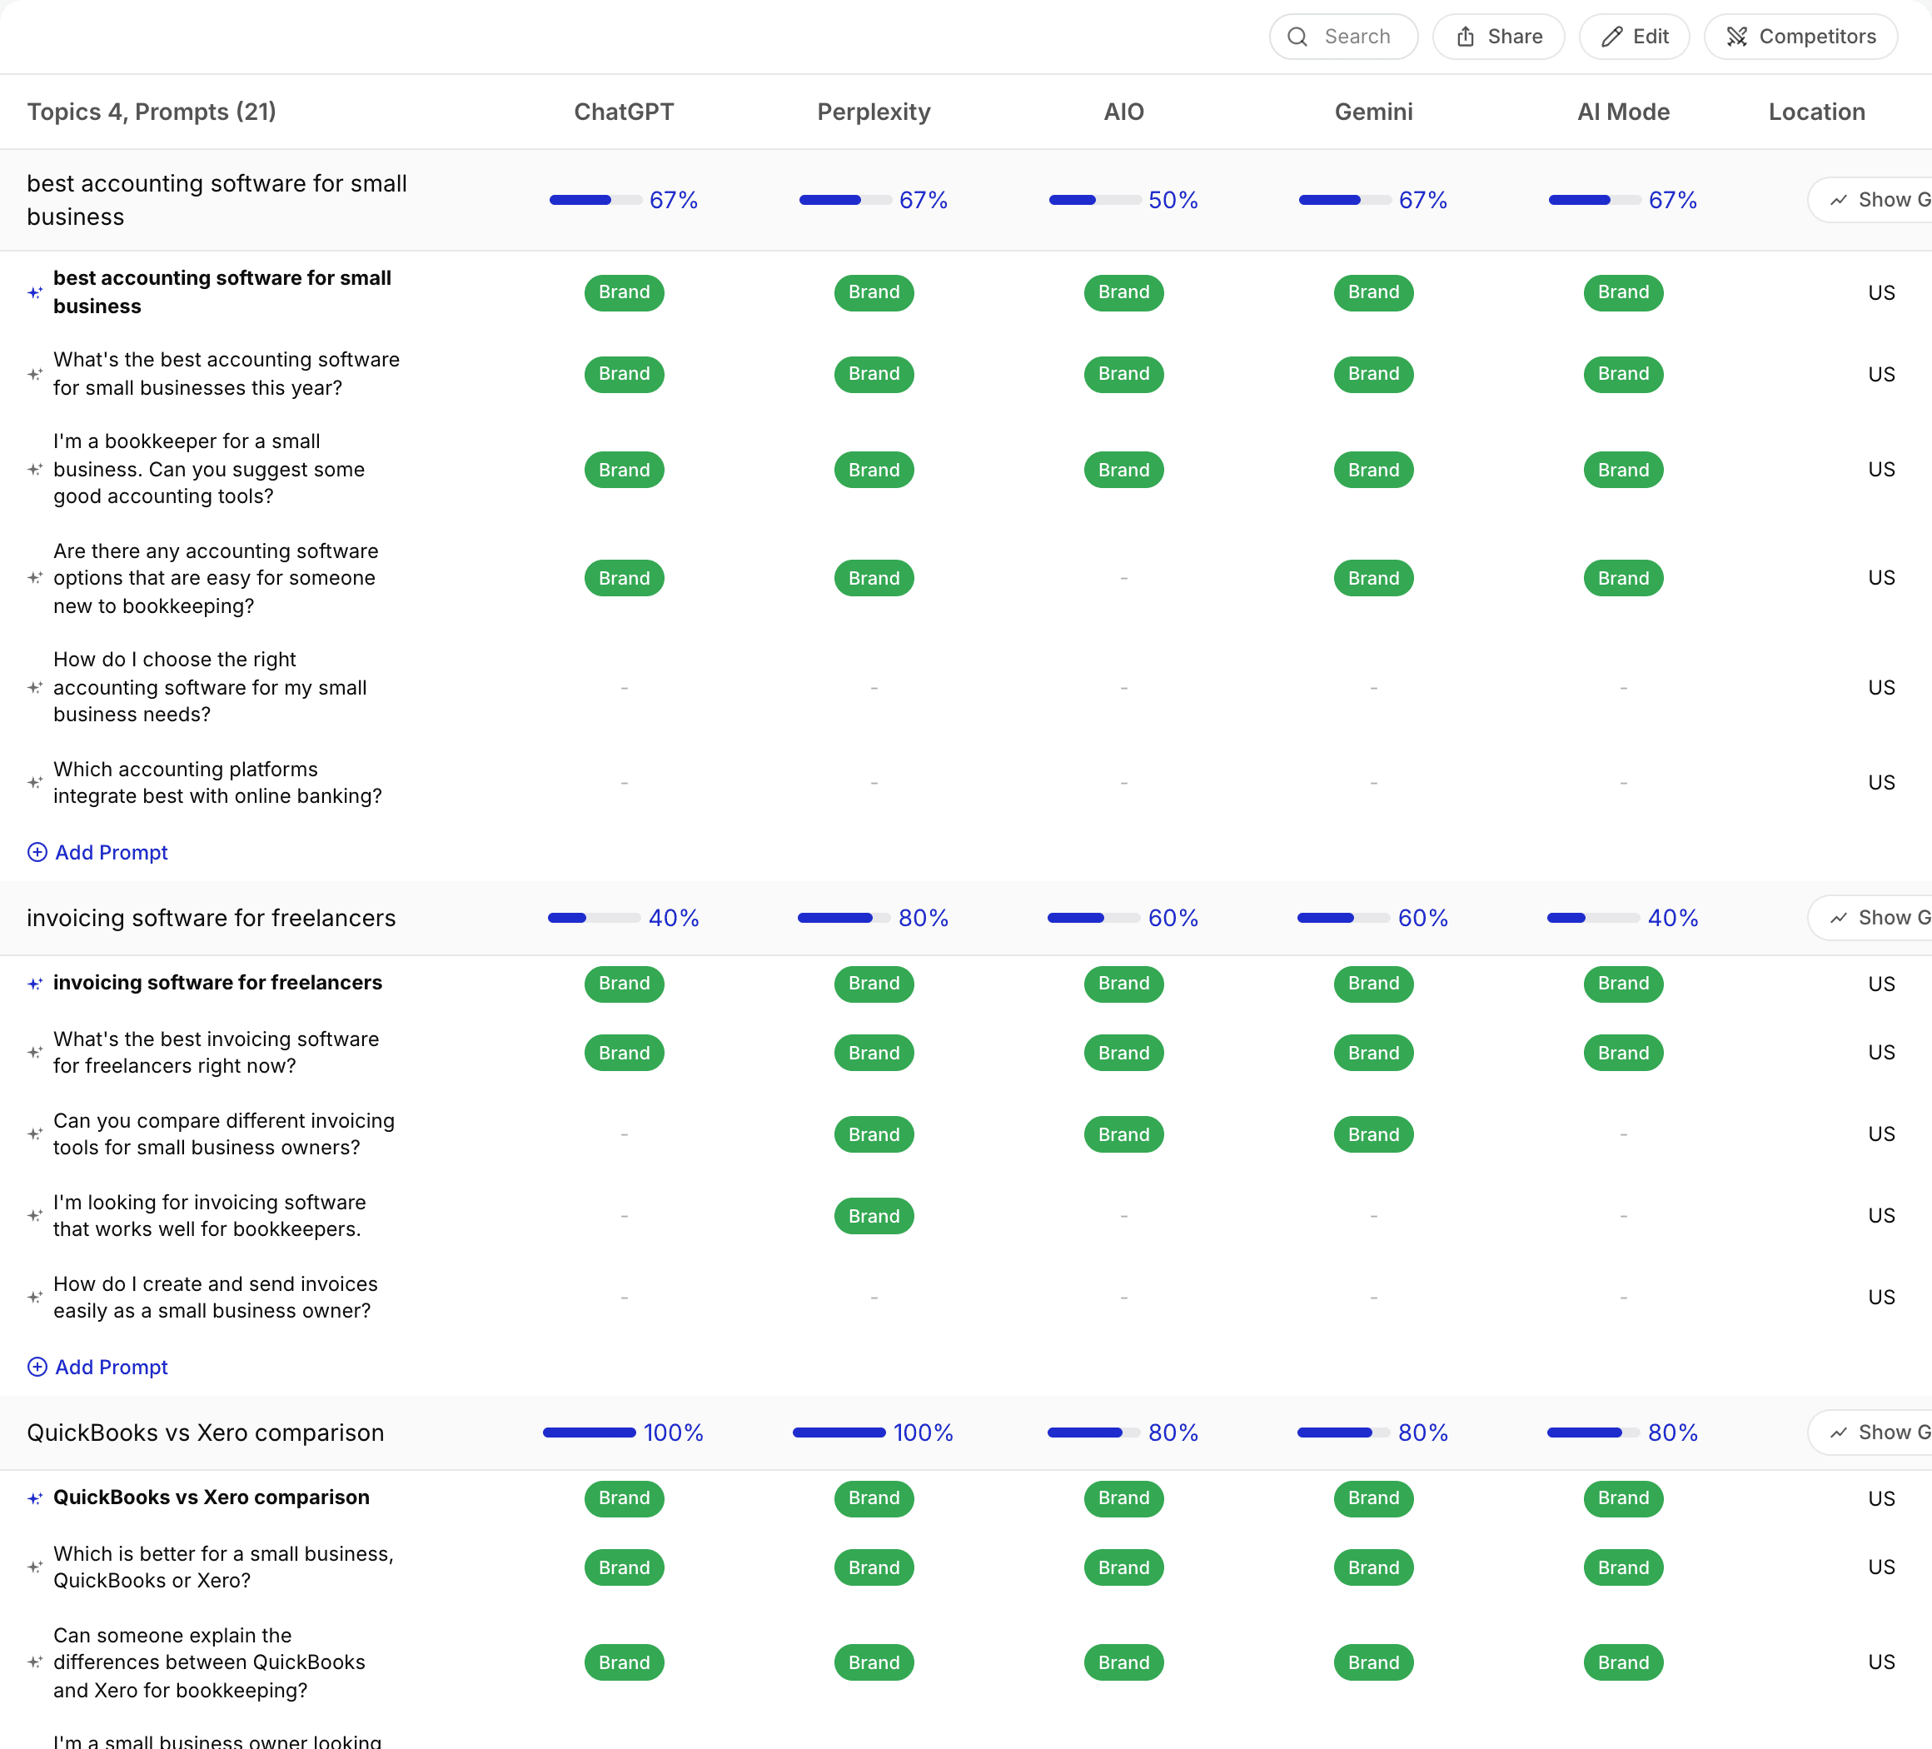Show graph for QuickBooks vs Xero comparison topic
Screen dimensions: 1932x1749
(x=1870, y=1432)
